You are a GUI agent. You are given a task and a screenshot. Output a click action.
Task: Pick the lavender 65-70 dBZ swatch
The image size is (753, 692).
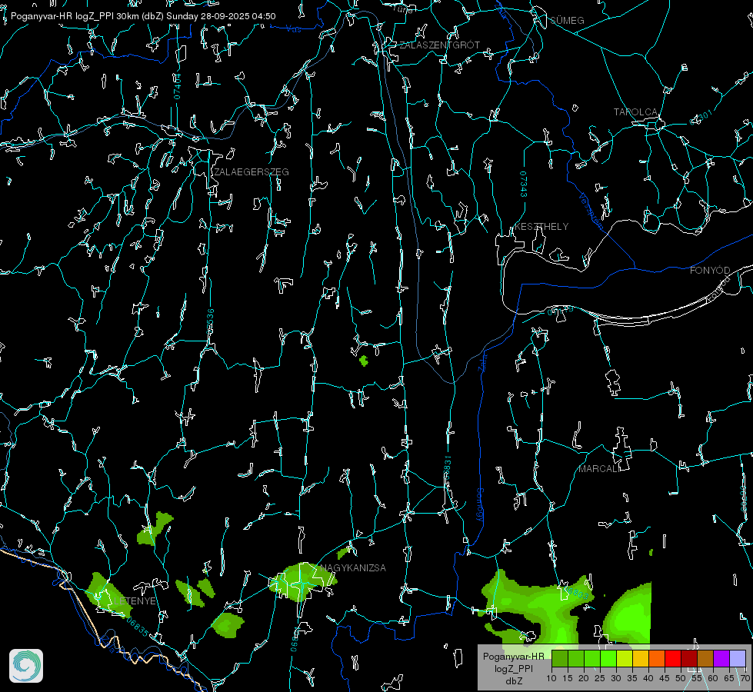pos(738,658)
